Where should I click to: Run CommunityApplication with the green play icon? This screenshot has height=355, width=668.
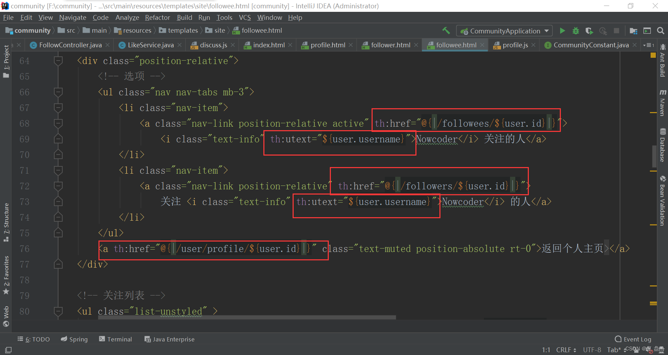tap(562, 31)
